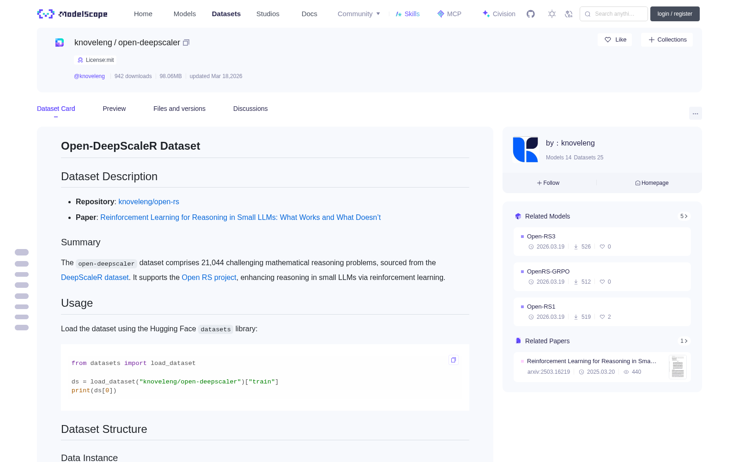The width and height of the screenshot is (739, 462).
Task: Open the Reinforcement Learning paper link
Action: click(x=240, y=218)
